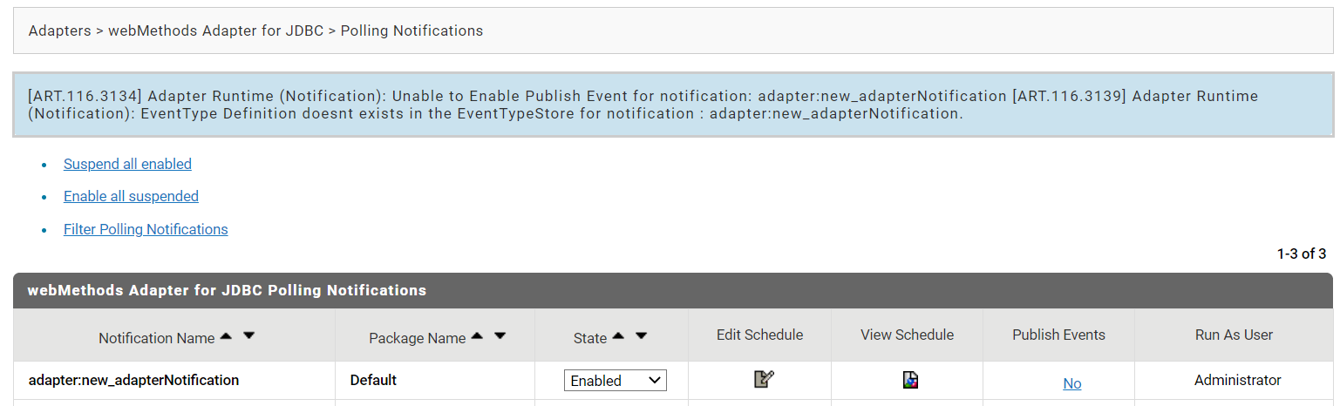Open Filter Polling Notifications link
This screenshot has width=1340, height=406.
point(146,229)
